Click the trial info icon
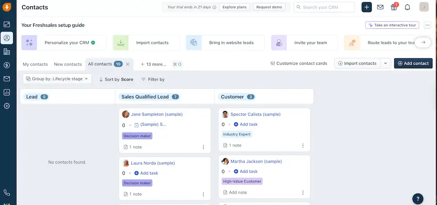The image size is (437, 205). click(214, 7)
